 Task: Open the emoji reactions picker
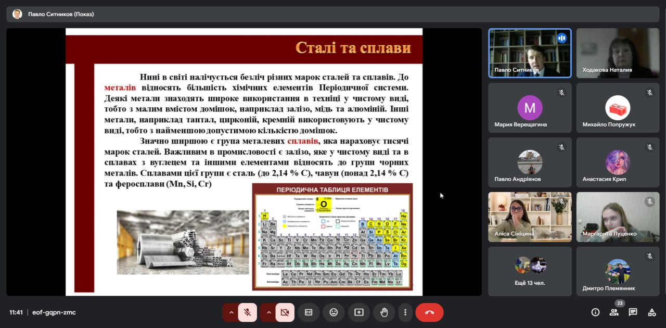point(334,312)
